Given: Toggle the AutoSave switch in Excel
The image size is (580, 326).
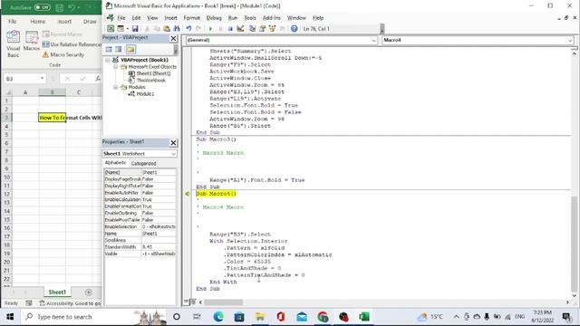Looking at the screenshot, I should point(43,7).
